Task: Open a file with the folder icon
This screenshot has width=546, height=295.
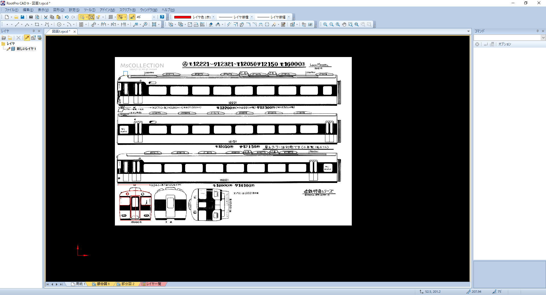Action: 16,17
